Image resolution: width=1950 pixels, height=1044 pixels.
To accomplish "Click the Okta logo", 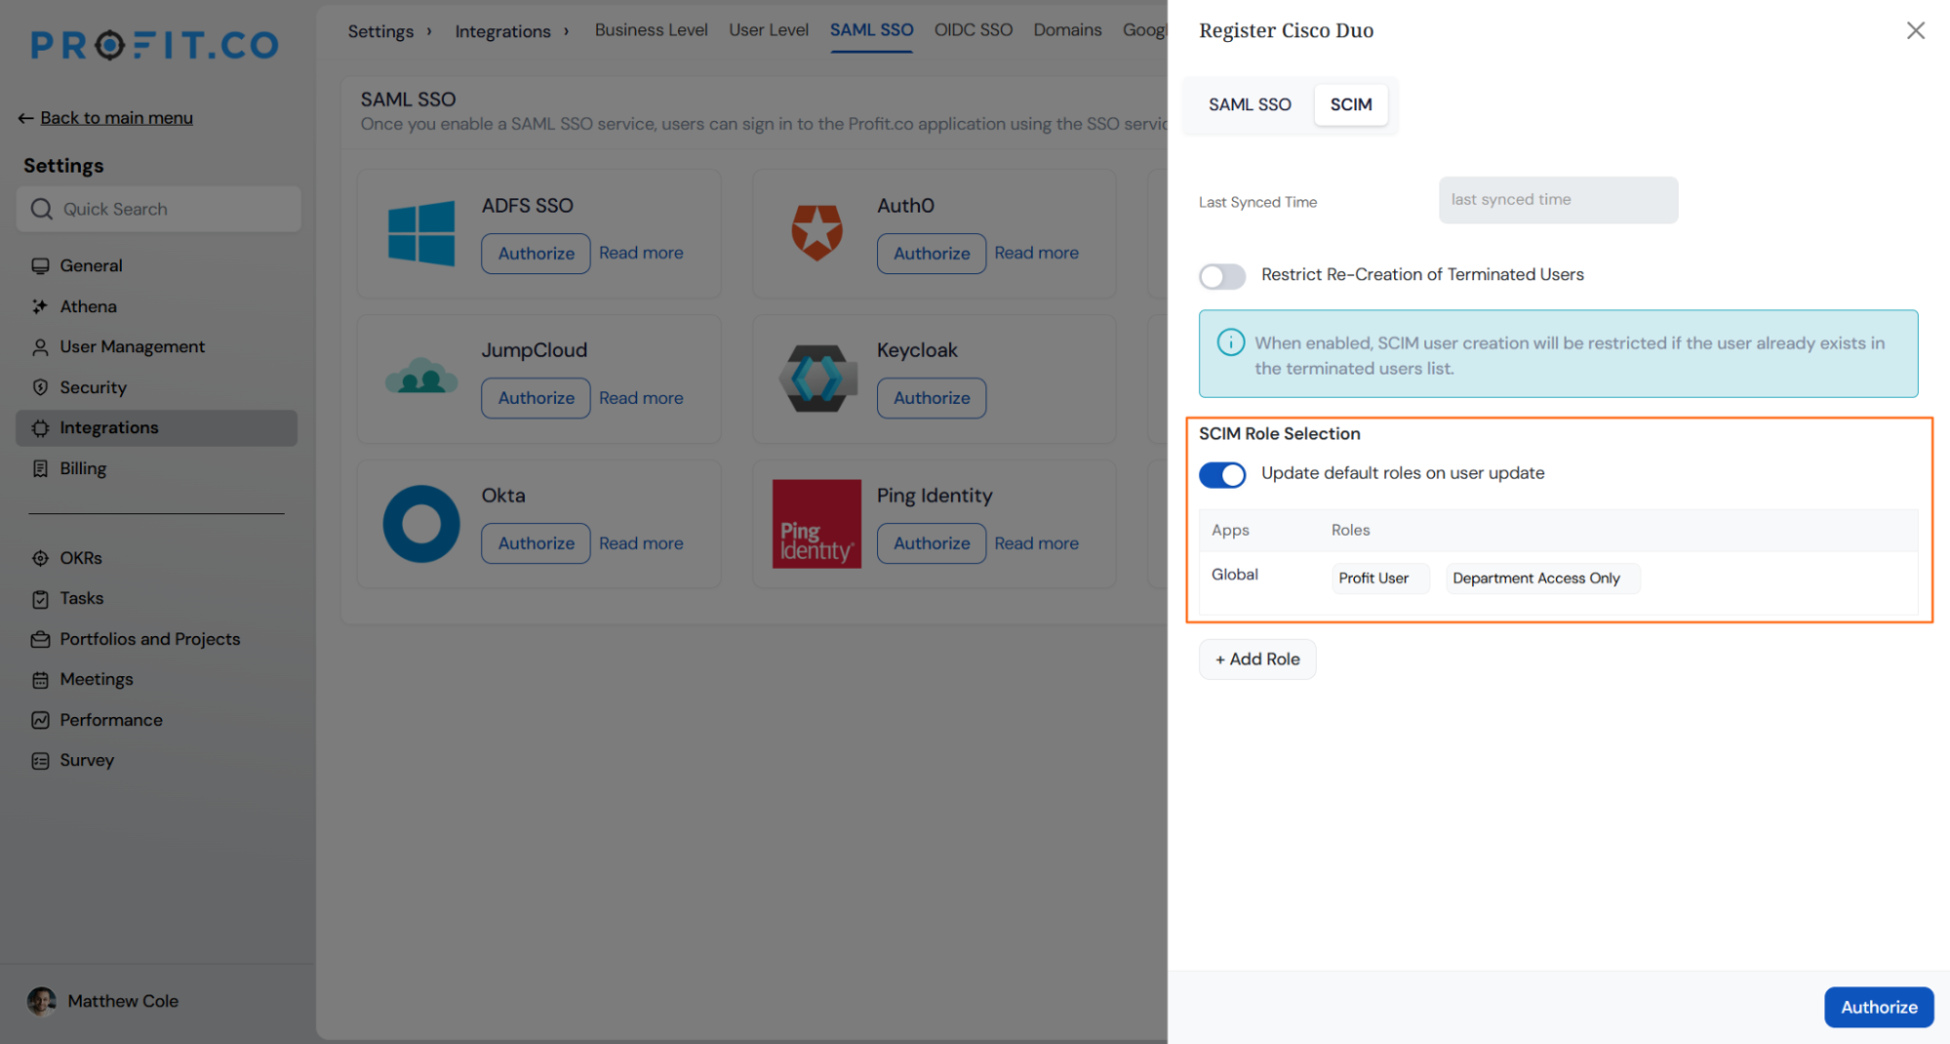I will [x=421, y=524].
